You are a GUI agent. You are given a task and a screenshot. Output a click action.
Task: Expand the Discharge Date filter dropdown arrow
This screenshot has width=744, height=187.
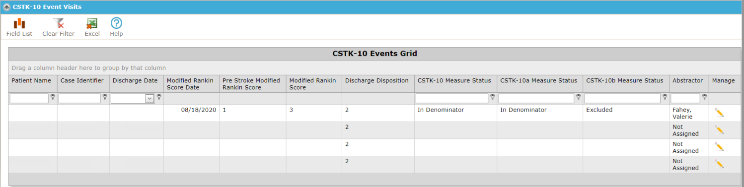click(149, 99)
